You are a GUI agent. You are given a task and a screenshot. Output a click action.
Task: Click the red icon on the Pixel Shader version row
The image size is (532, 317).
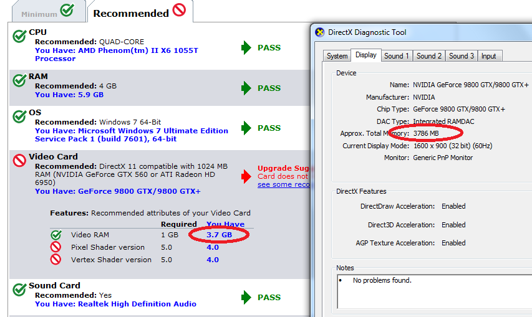[x=56, y=247]
